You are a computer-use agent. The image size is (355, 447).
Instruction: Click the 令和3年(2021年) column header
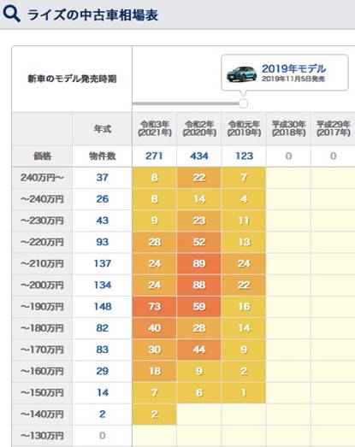pos(154,128)
